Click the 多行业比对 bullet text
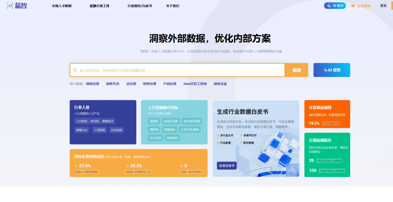The image size is (393, 202). (227, 135)
